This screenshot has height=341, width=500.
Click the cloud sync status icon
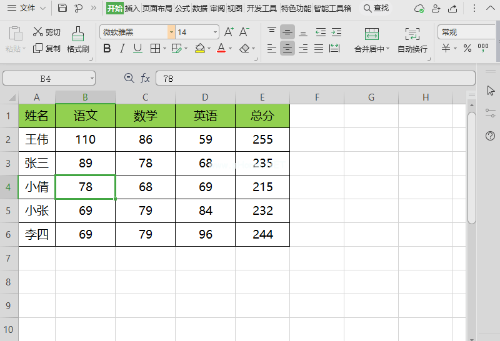pos(419,8)
